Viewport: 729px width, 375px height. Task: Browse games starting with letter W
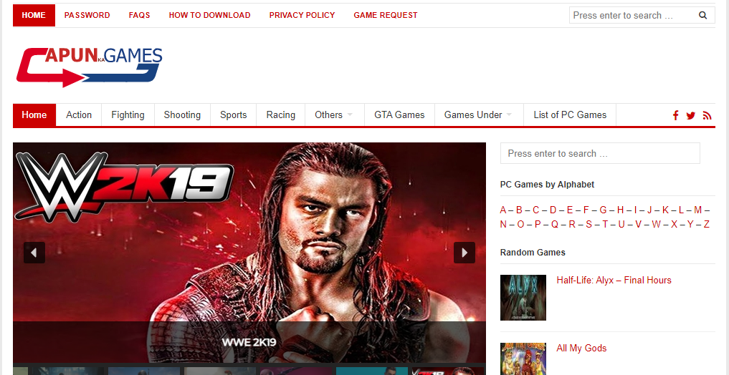[656, 224]
